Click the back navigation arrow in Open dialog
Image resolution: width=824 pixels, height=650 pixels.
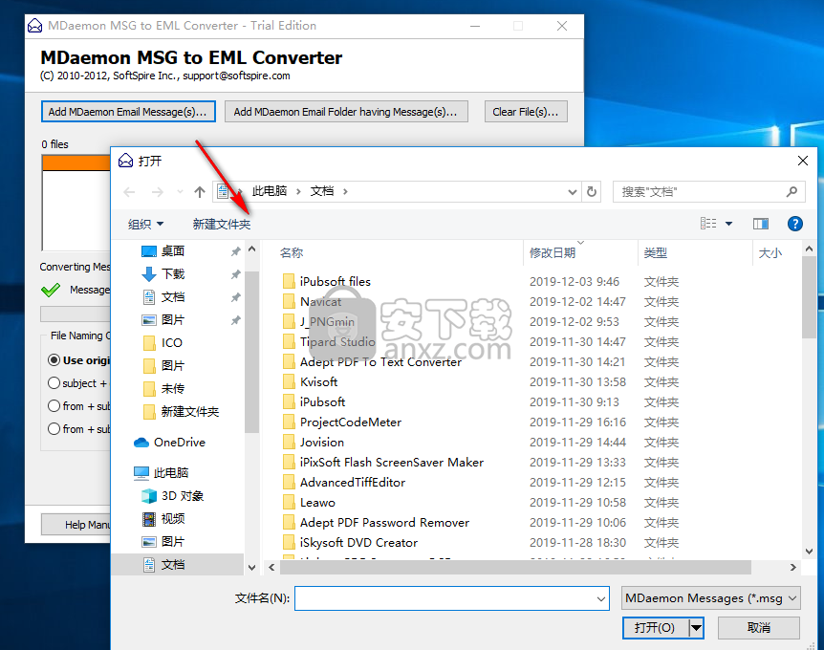coord(129,192)
